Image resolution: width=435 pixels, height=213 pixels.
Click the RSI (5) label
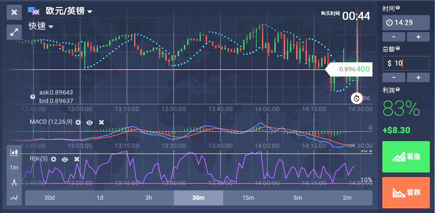(x=38, y=159)
